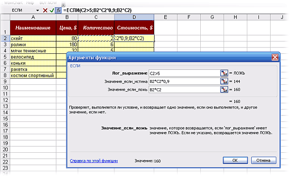Select the Количество header cell
The height and width of the screenshot is (177, 290).
click(x=96, y=28)
